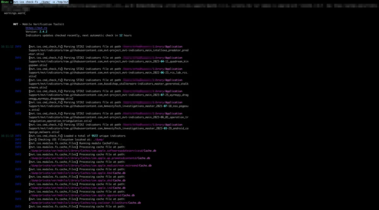Image resolution: width=379 pixels, height=210 pixels.
Task: Click the com.apple.kbd Cache.db path
Action: (77, 173)
